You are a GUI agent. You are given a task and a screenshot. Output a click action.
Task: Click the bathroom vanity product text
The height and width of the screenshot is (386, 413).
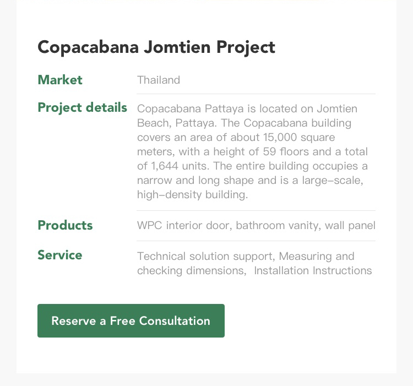pyautogui.click(x=279, y=225)
